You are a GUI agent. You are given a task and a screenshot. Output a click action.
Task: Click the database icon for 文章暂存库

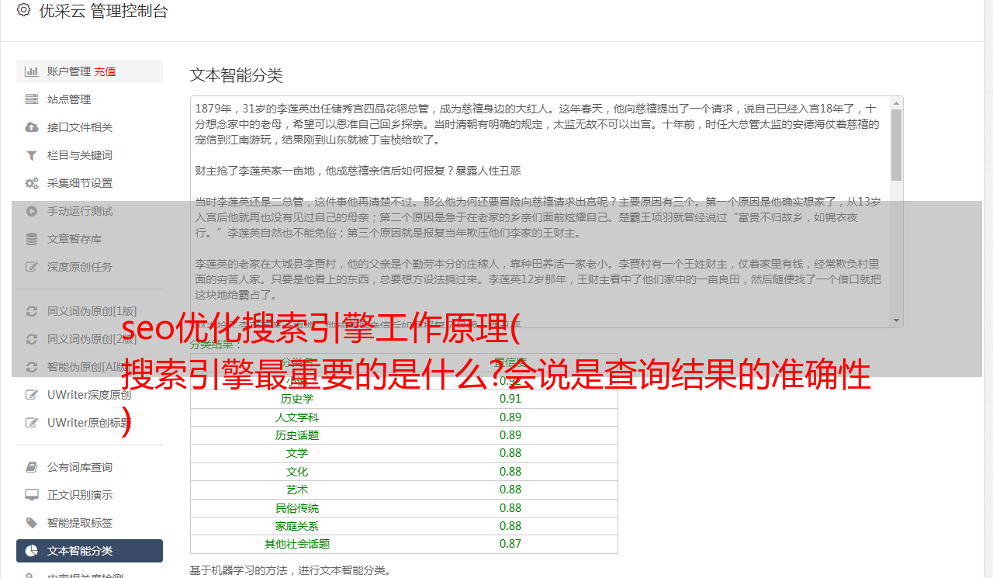[32, 239]
